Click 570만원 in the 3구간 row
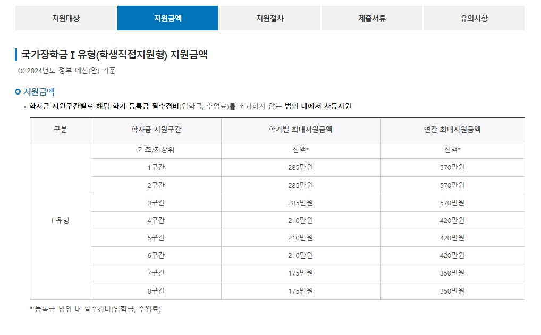This screenshot has width=541, height=335. [x=452, y=203]
